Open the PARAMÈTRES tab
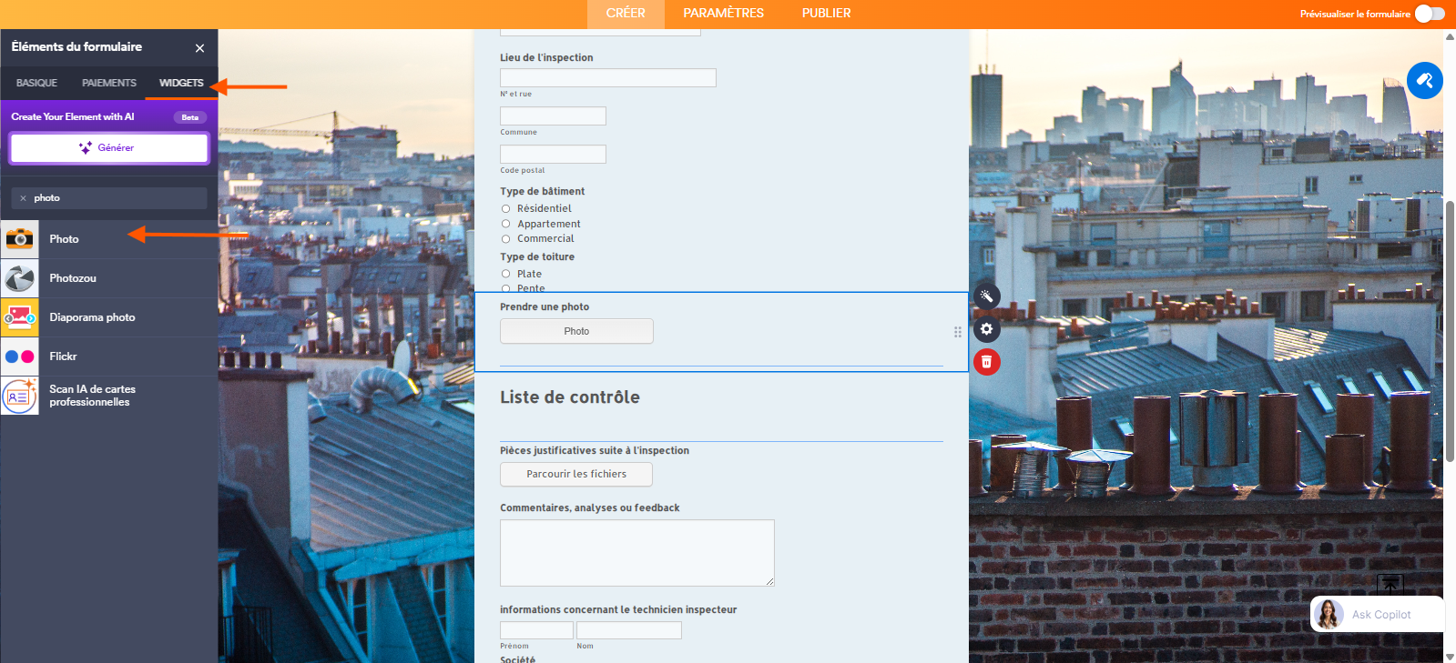Screen dimensions: 1456x663 click(724, 14)
